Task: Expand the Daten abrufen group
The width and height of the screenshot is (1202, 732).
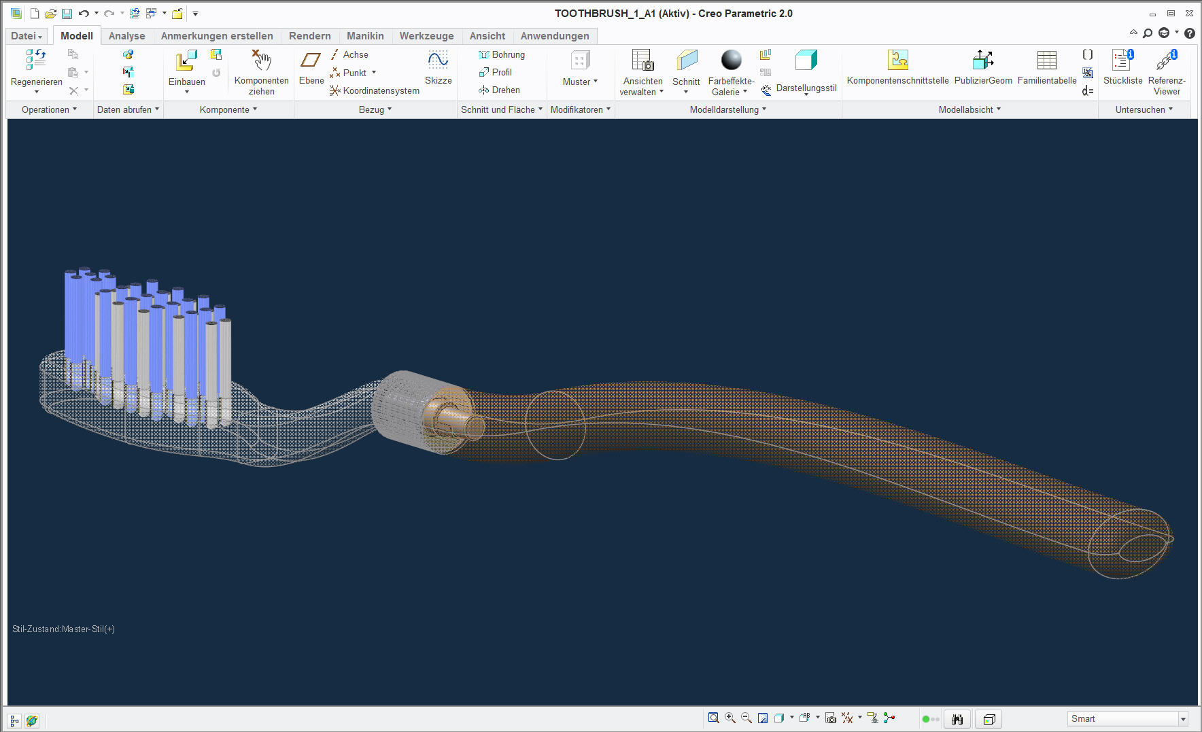Action: 128,109
